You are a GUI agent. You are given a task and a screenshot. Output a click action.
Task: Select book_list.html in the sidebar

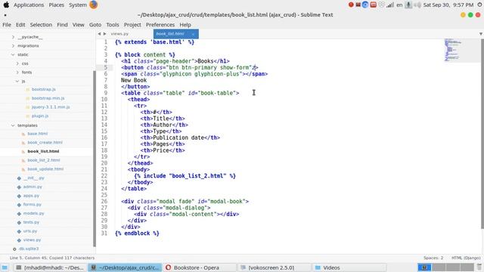click(43, 151)
